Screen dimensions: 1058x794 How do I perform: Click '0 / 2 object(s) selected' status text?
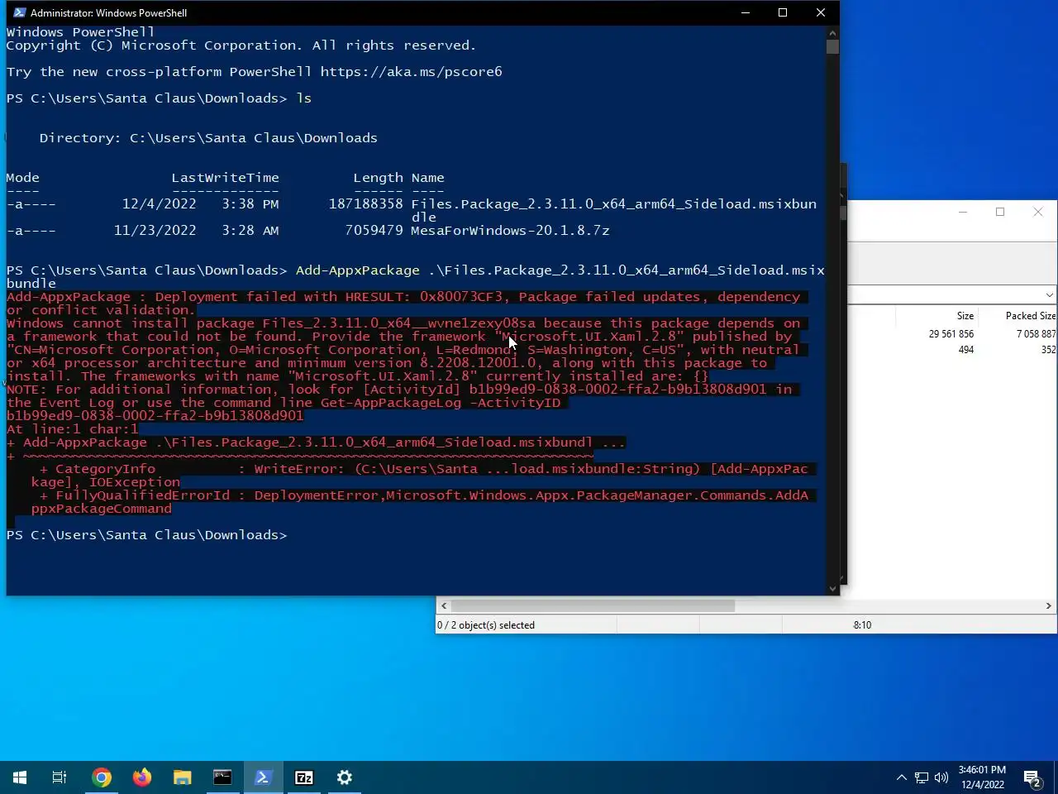click(x=486, y=625)
